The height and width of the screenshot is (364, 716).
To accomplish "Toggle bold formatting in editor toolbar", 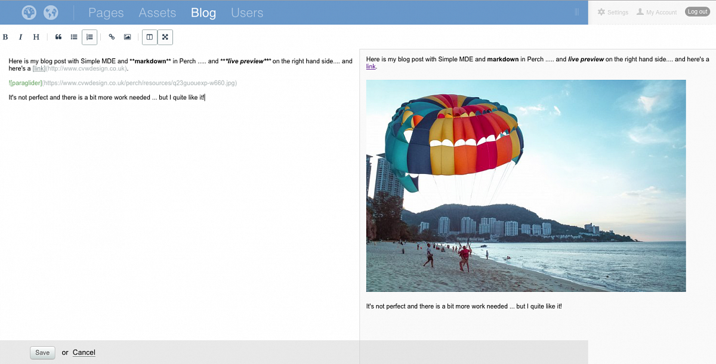I will [x=5, y=37].
